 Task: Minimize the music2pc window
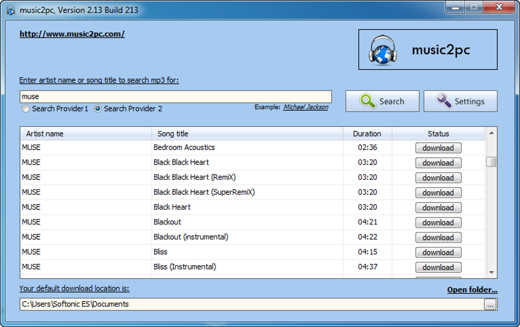456,7
